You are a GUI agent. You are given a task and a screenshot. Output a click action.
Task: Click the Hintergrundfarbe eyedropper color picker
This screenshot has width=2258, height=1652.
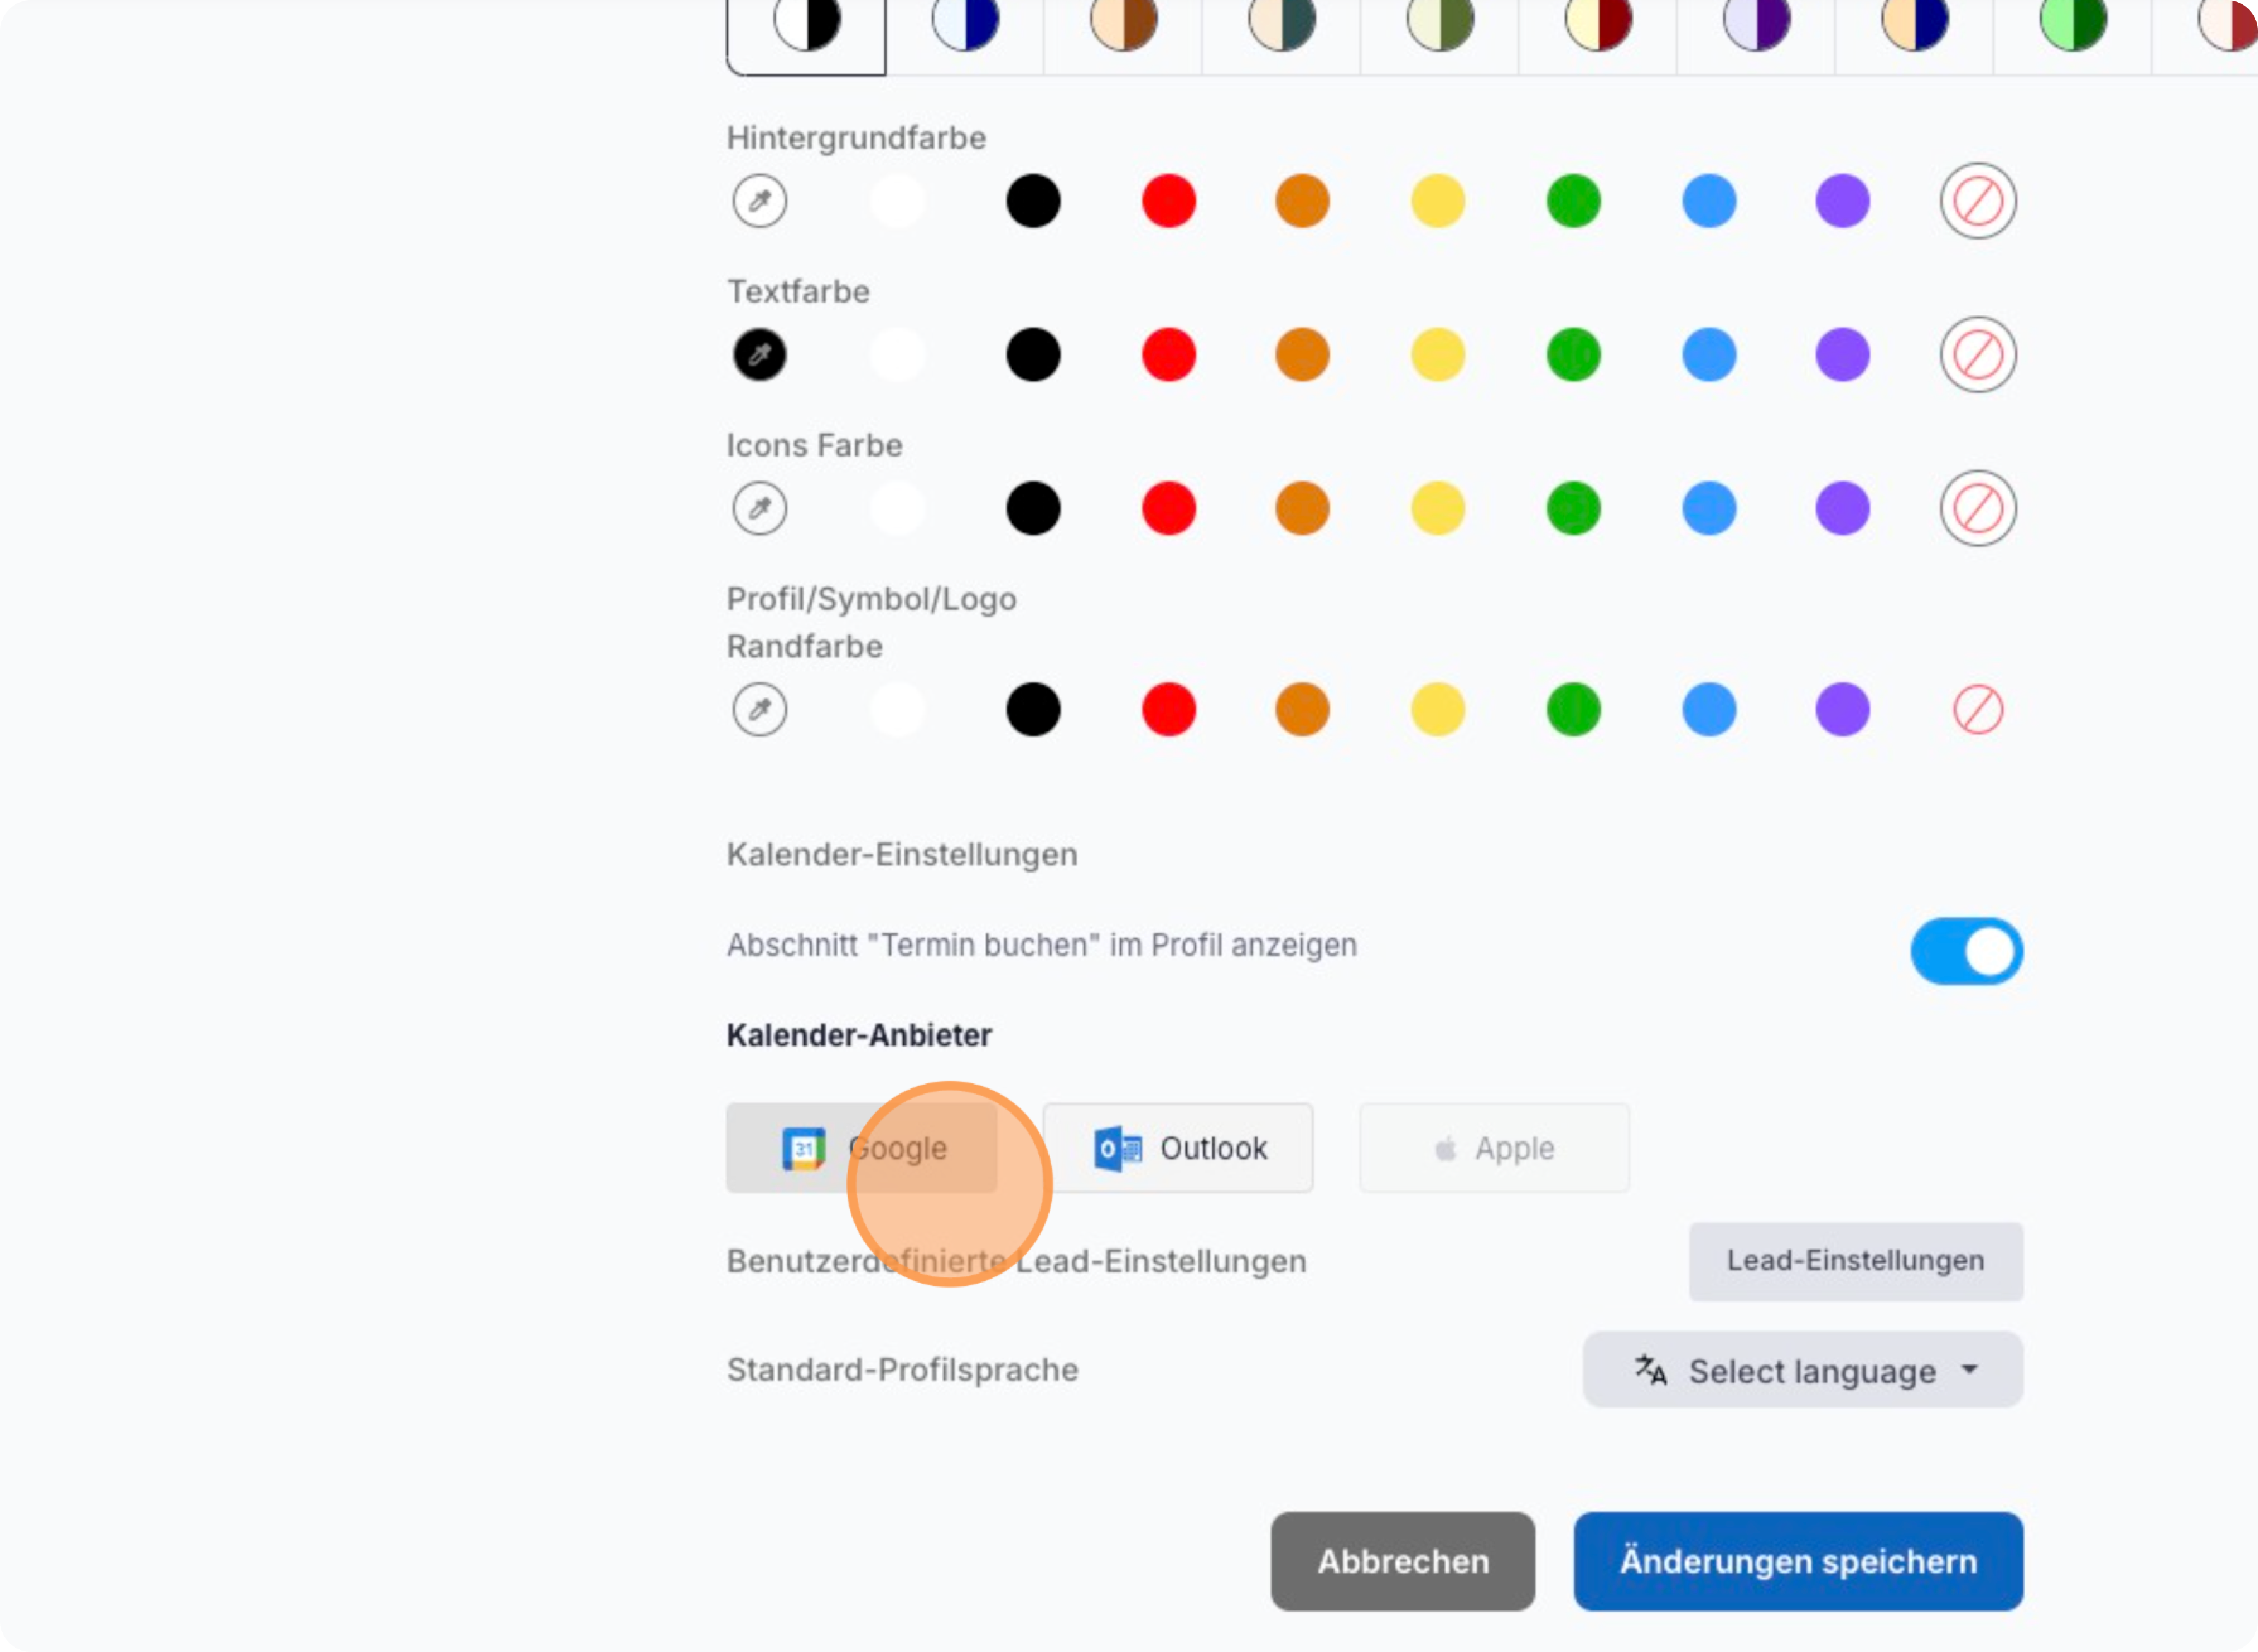759,201
